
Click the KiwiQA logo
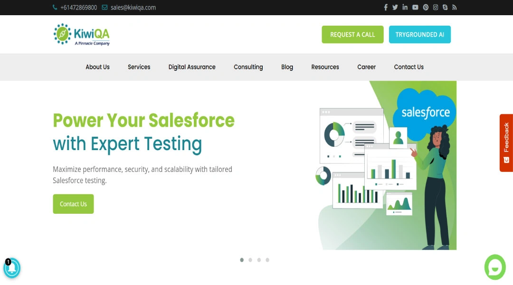click(x=82, y=34)
